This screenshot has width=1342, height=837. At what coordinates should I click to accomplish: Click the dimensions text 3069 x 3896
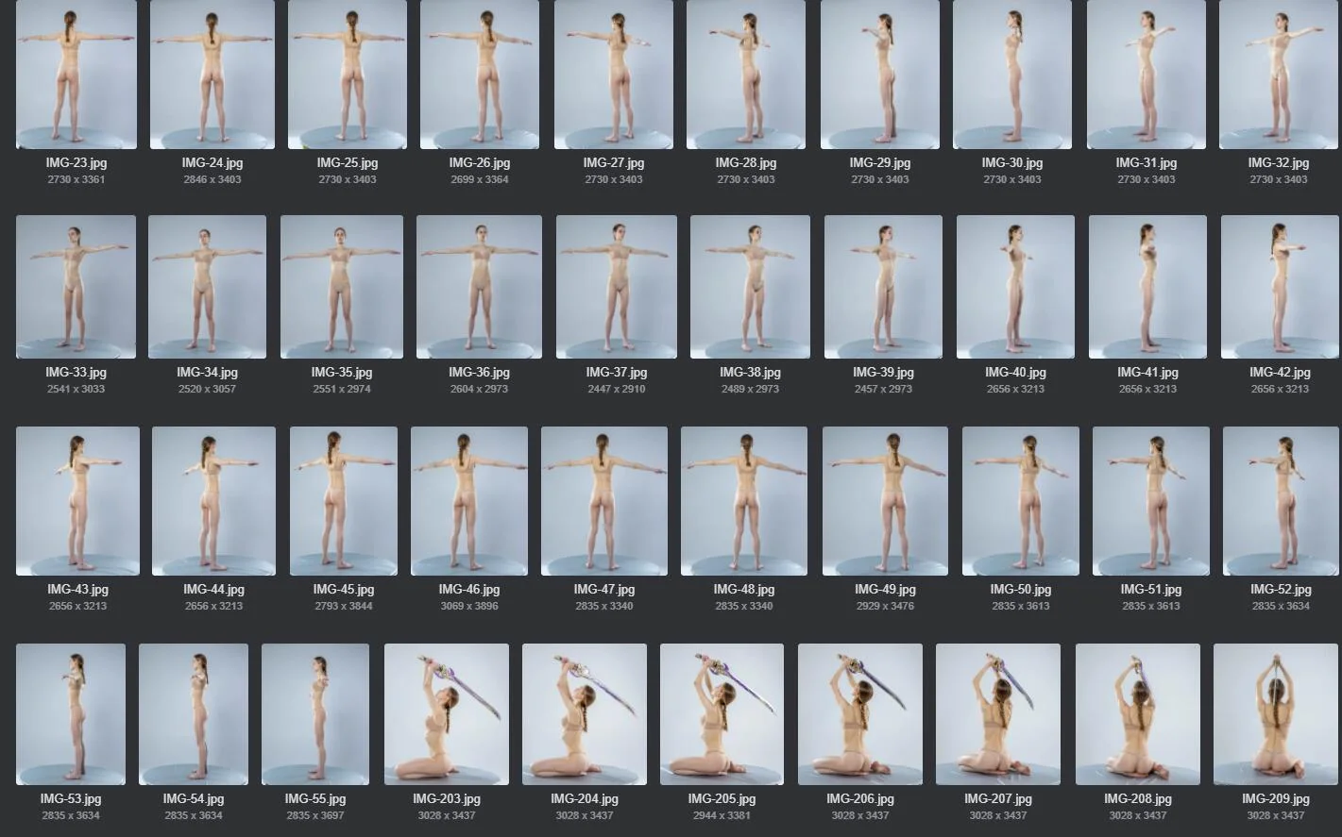469,606
